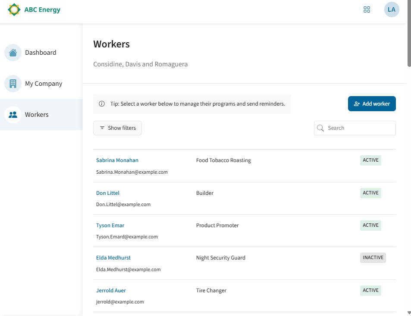Click the Dashboard house icon
This screenshot has height=316, width=411.
13,53
